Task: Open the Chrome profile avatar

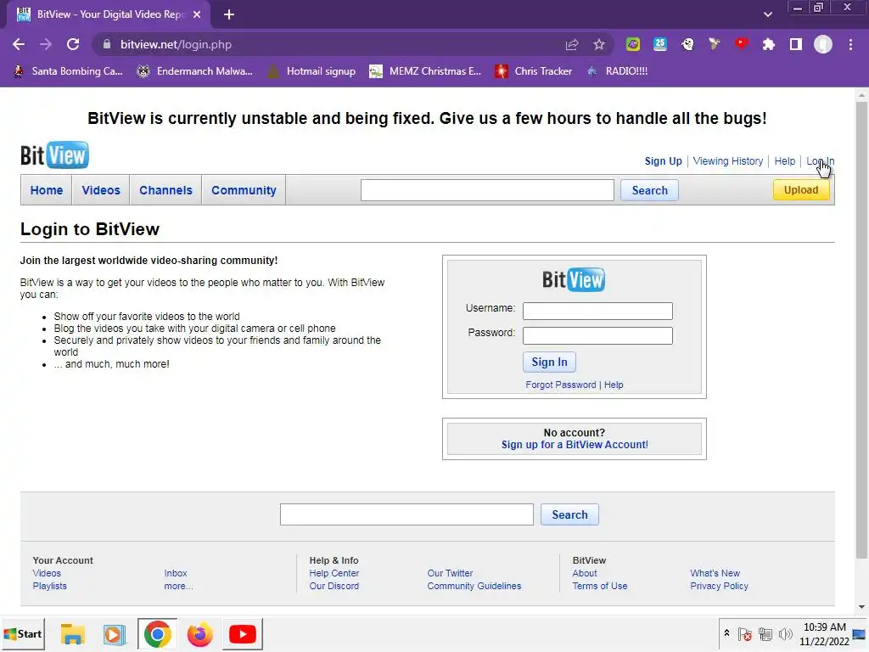Action: (823, 44)
